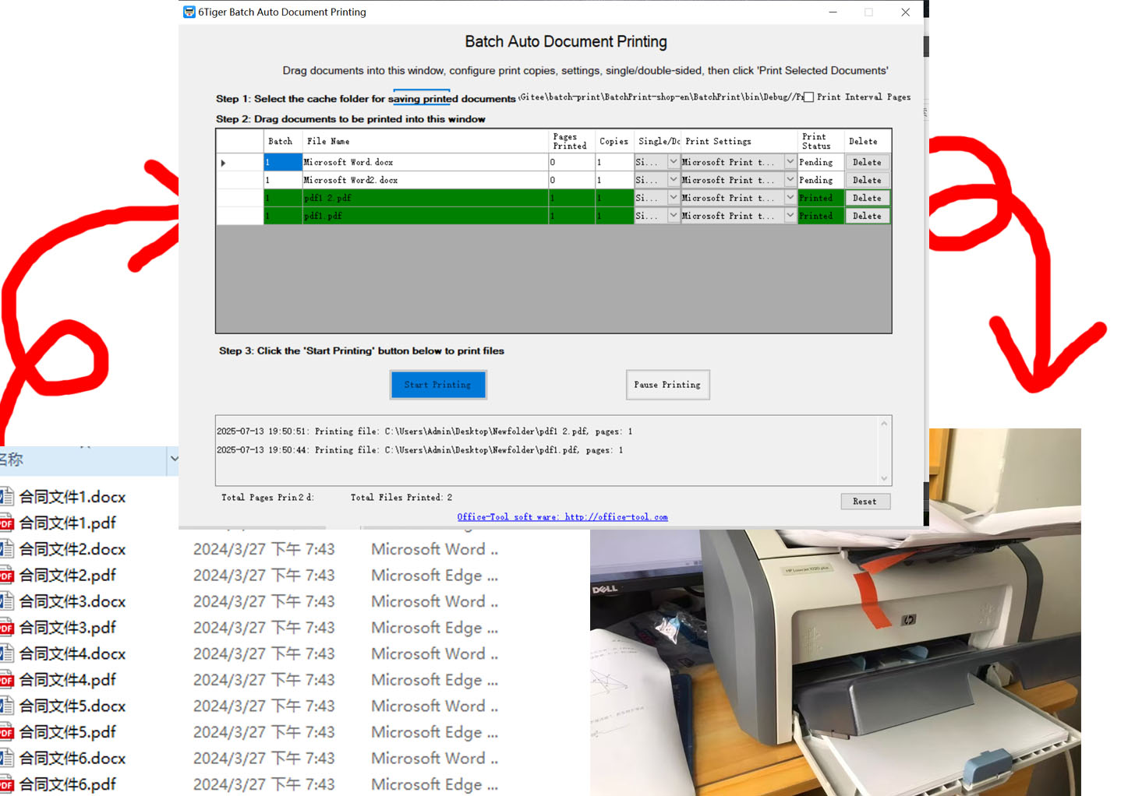Click the Word icon of 合同文件4.docx

coord(7,653)
